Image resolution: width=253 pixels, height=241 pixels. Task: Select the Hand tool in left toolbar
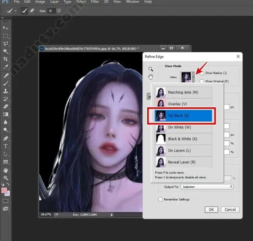pos(6,170)
